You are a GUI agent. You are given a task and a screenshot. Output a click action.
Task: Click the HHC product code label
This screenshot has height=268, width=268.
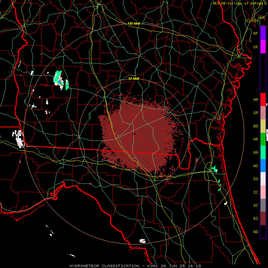click(261, 18)
